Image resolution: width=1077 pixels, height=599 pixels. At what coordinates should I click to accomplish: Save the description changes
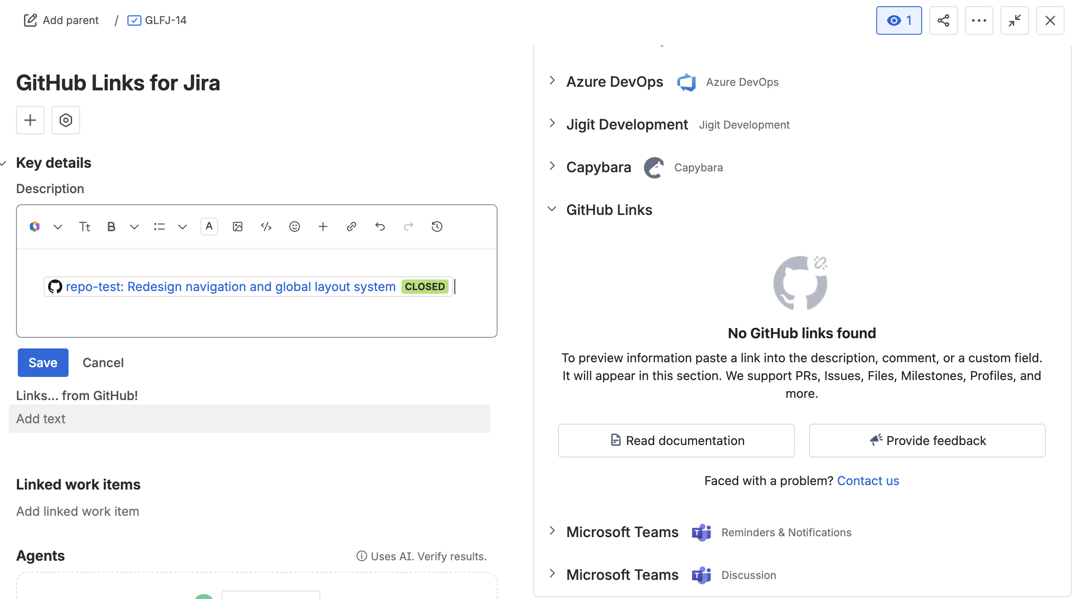click(x=43, y=363)
